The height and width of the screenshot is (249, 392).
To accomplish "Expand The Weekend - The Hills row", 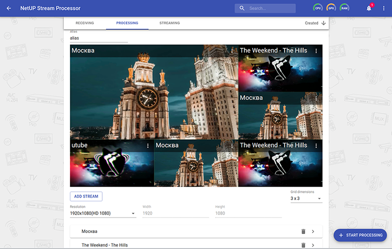I will 313,245.
